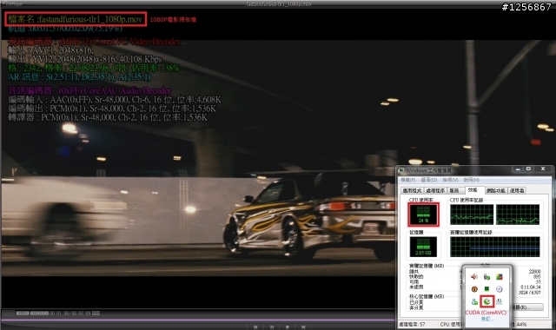Image resolution: width=556 pixels, height=330 pixels.
Task: Skip to previous track in the player
Action: tap(255, 327)
